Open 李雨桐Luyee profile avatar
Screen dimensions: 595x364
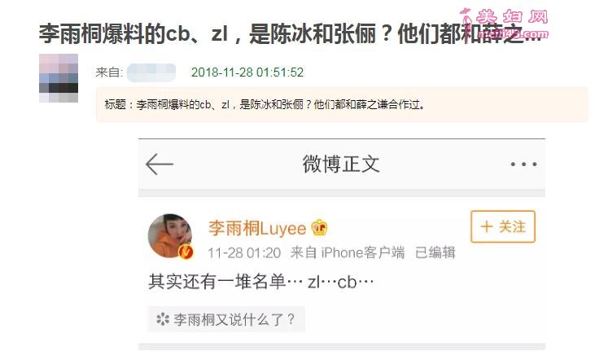click(169, 235)
